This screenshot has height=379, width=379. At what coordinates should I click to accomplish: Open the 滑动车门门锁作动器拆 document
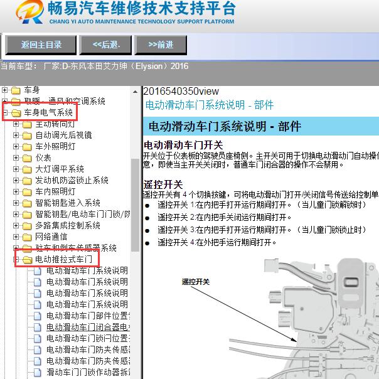coord(88,373)
